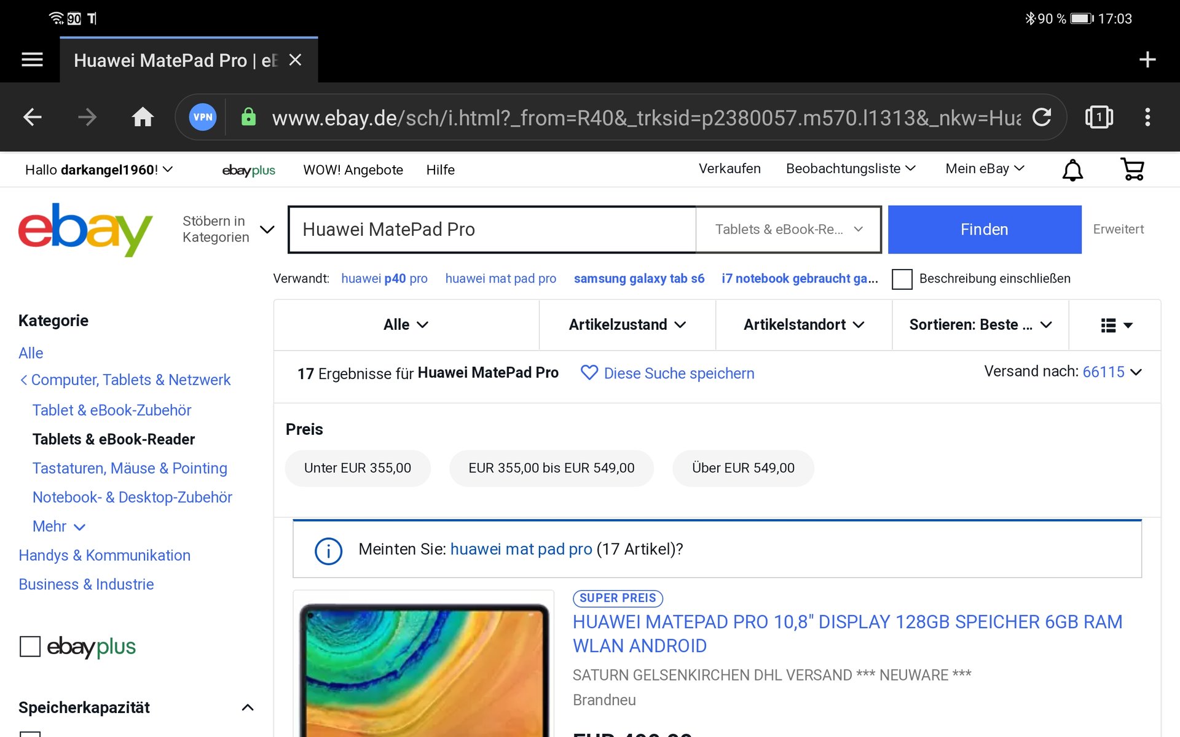Switch list view layout icon
The image size is (1180, 737).
[1115, 325]
